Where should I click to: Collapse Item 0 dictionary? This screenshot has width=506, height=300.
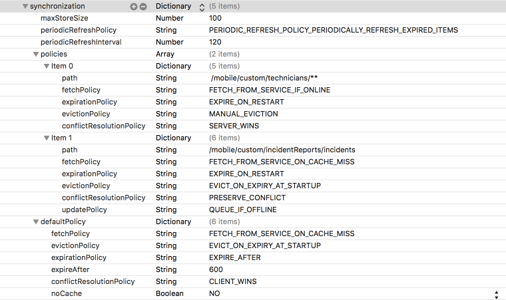point(47,66)
